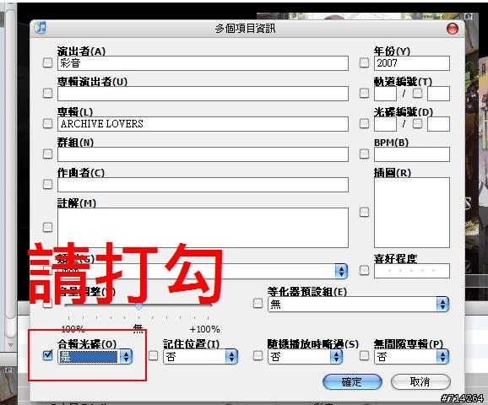Tick the track total checkbox after the slash

point(417,93)
